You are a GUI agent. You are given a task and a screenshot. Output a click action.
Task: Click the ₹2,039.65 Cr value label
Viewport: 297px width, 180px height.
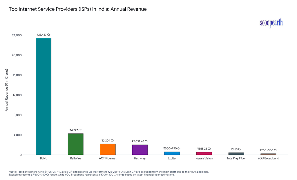pos(140,141)
